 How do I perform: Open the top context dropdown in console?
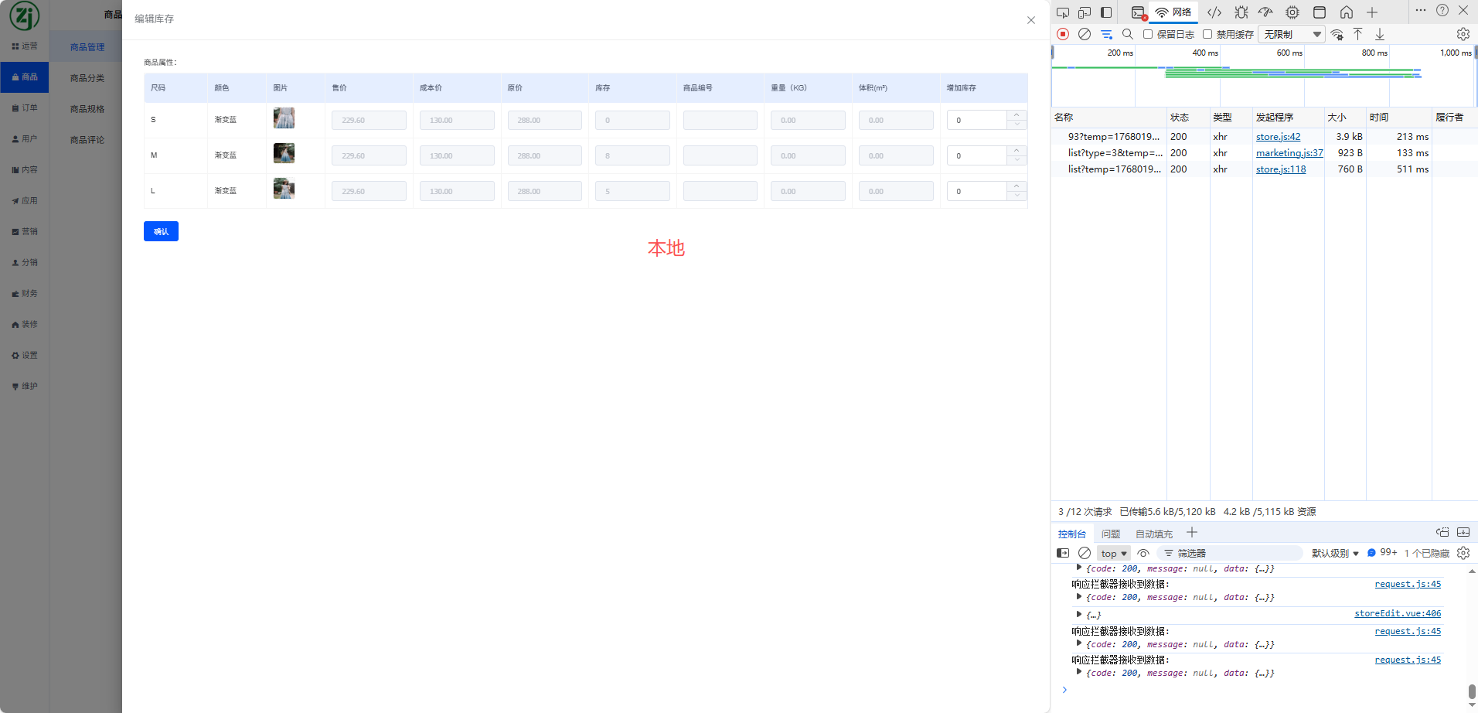1113,553
